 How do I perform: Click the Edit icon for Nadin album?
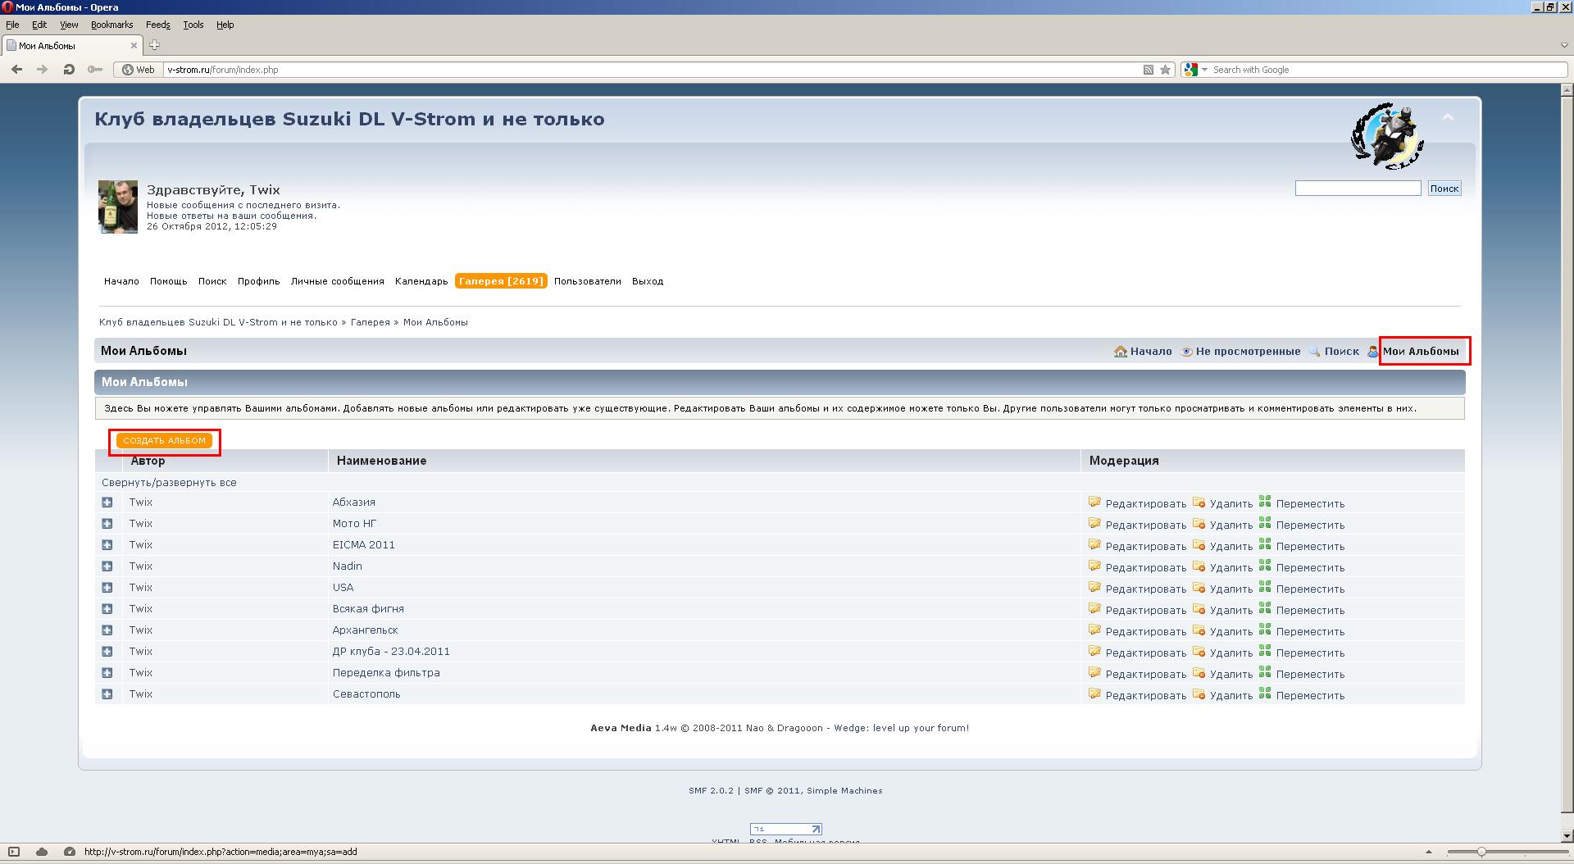point(1094,566)
